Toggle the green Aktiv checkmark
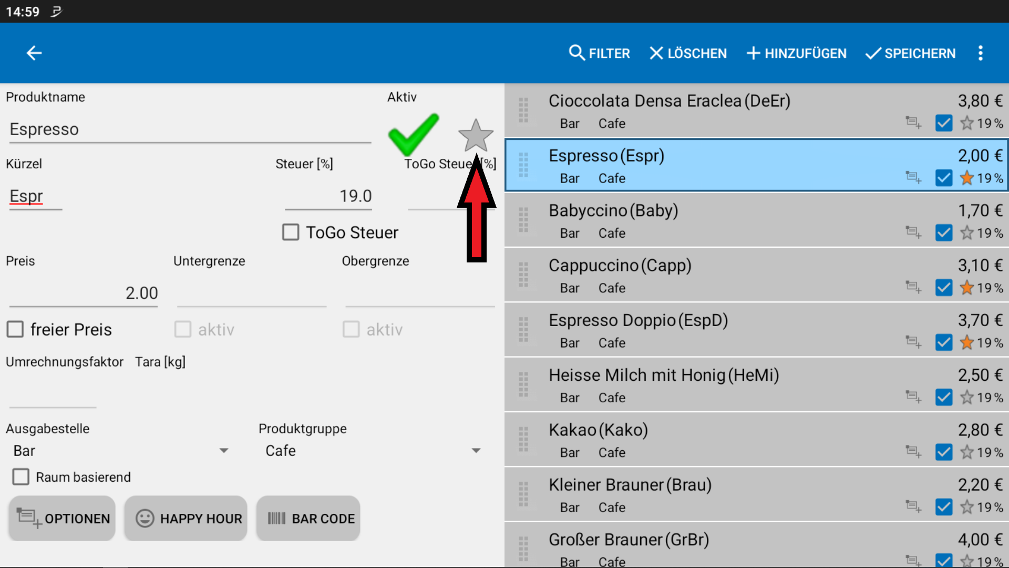Viewport: 1009px width, 568px height. 413,134
